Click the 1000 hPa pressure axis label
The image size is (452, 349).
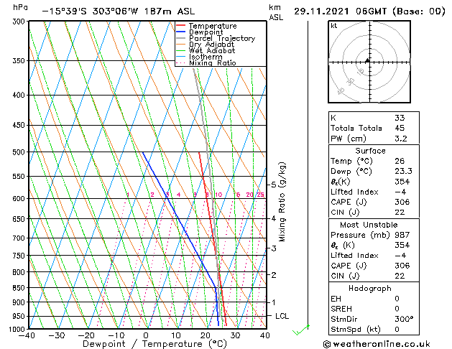click(x=17, y=329)
